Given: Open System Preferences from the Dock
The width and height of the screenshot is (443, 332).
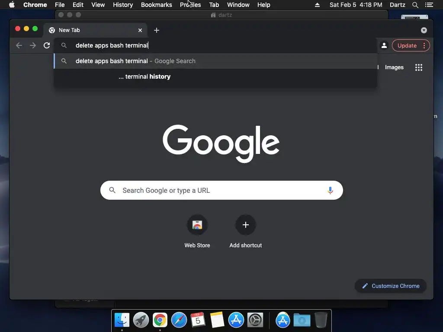Looking at the screenshot, I should click(255, 320).
